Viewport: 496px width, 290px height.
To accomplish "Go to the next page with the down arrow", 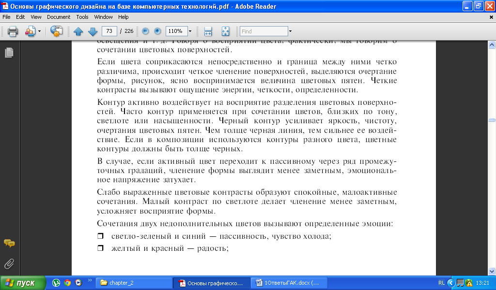I will coord(93,31).
